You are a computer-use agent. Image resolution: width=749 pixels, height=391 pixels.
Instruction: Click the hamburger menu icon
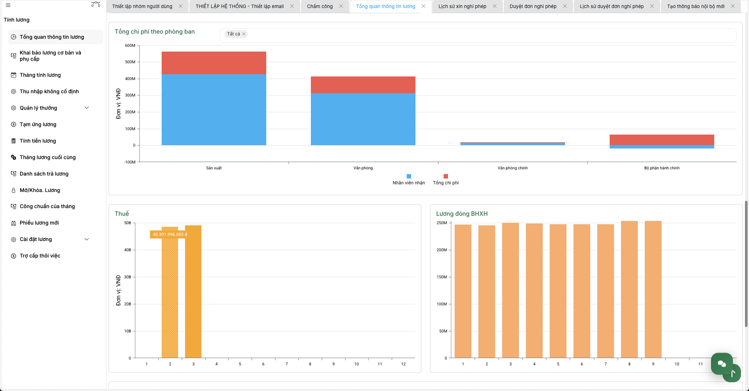point(8,5)
